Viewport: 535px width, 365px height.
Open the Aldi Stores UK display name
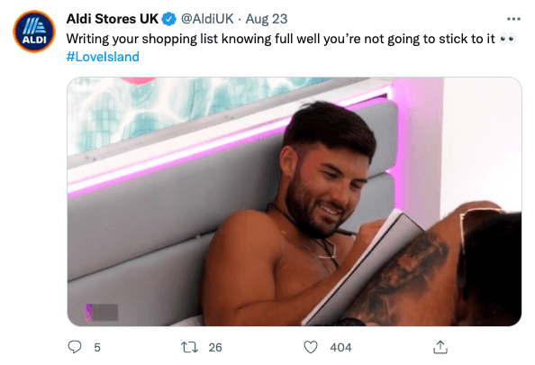(x=113, y=19)
